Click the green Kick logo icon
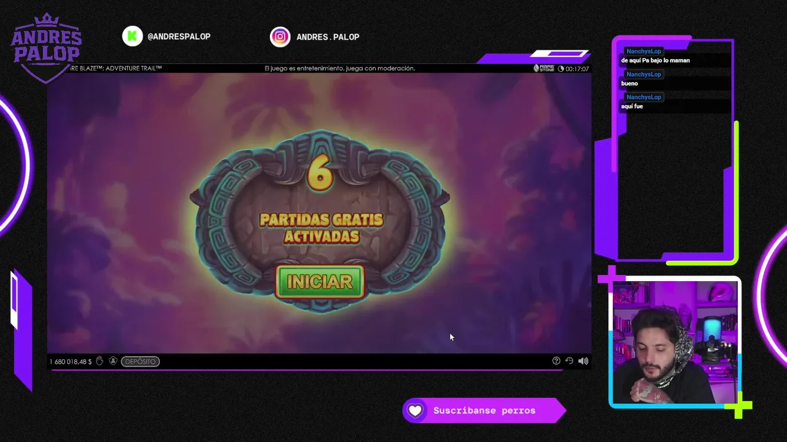This screenshot has height=442, width=787. pyautogui.click(x=132, y=36)
